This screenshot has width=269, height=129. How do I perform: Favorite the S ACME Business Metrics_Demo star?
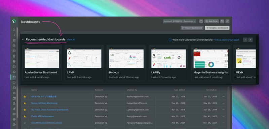[x=25, y=123]
